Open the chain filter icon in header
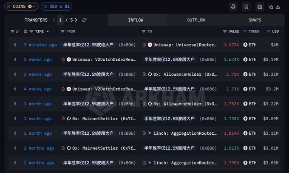Viewport: 289px width, 173px height. point(12,31)
